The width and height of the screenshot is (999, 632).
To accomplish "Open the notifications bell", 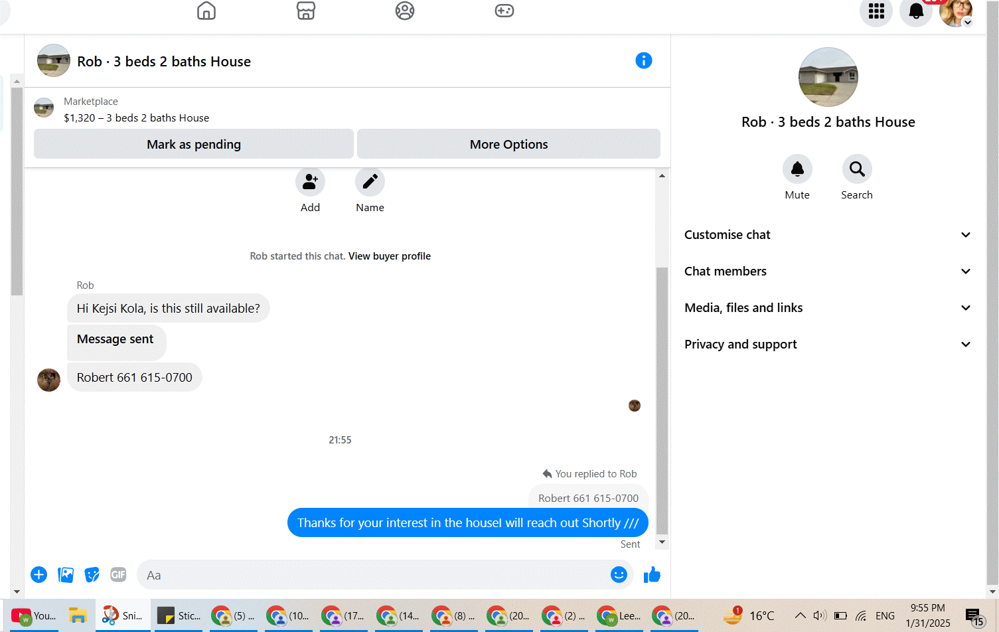I will pos(916,11).
